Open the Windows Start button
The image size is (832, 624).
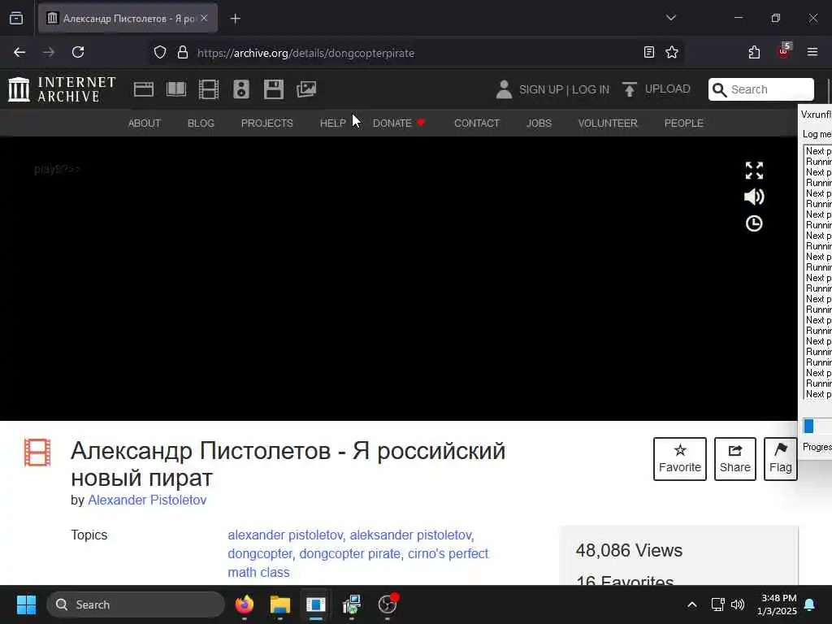coord(26,604)
